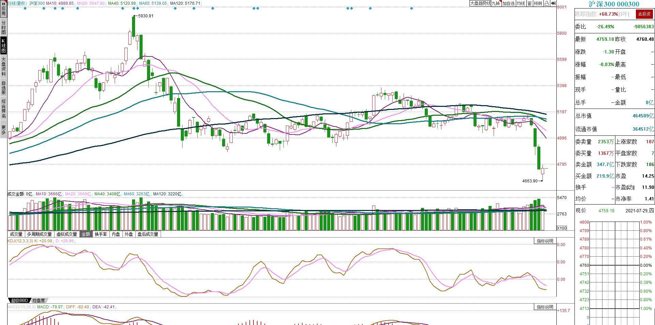Open the 日线(复权) period dropdown
The width and height of the screenshot is (655, 325).
[17, 3]
